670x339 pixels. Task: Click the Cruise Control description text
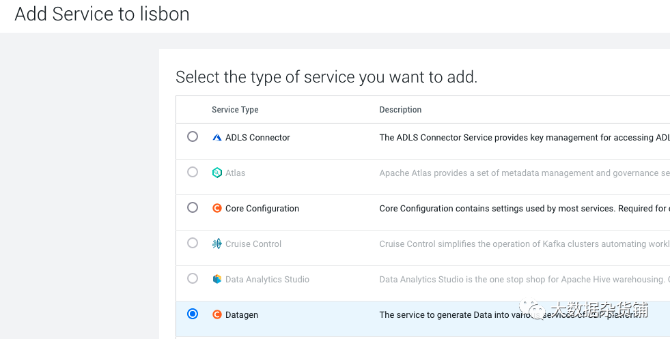click(x=524, y=244)
